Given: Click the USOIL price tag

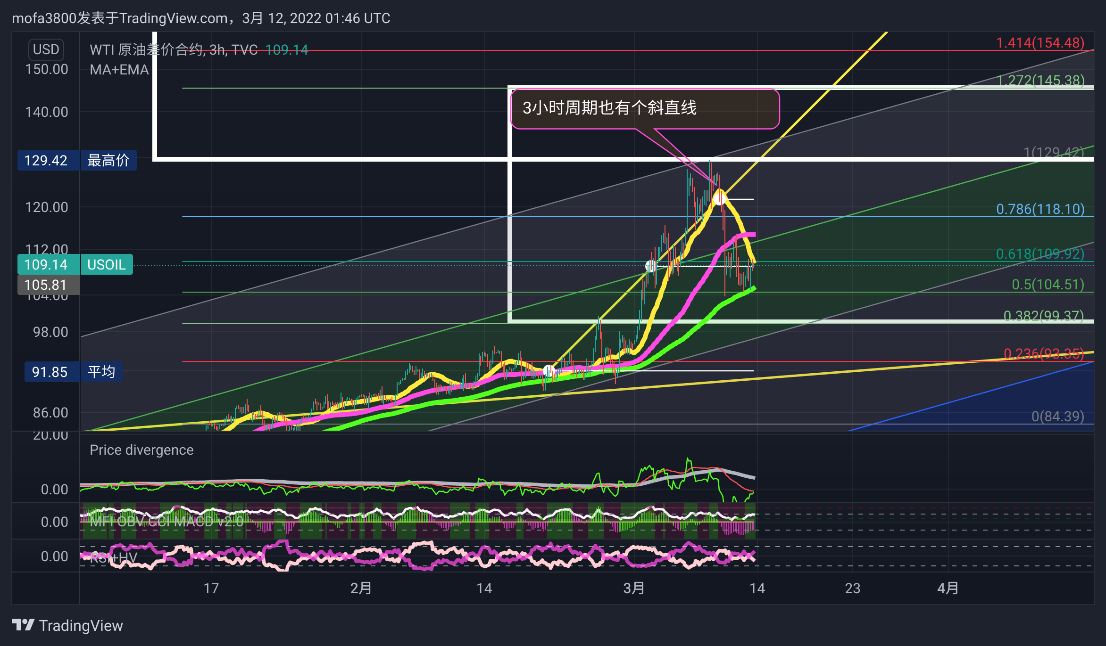Looking at the screenshot, I should click(x=107, y=264).
